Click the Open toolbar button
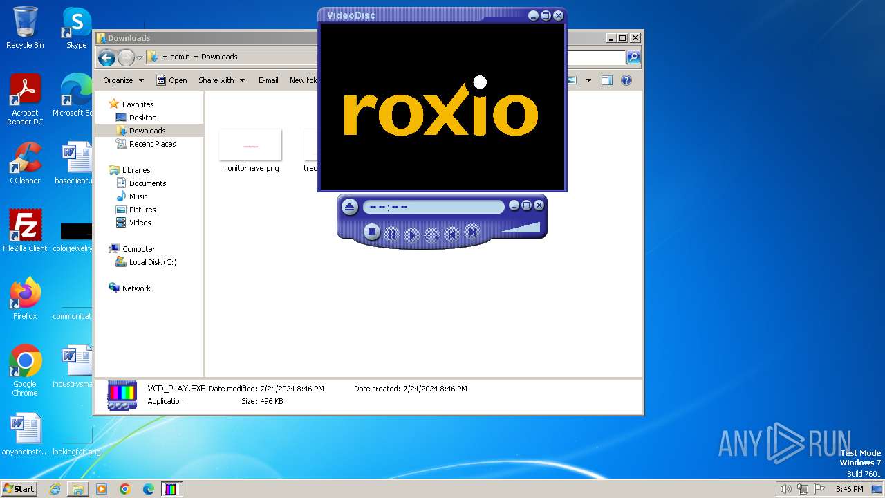The image size is (885, 498). point(171,80)
